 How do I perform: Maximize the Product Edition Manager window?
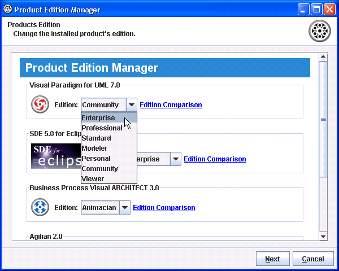(x=316, y=10)
